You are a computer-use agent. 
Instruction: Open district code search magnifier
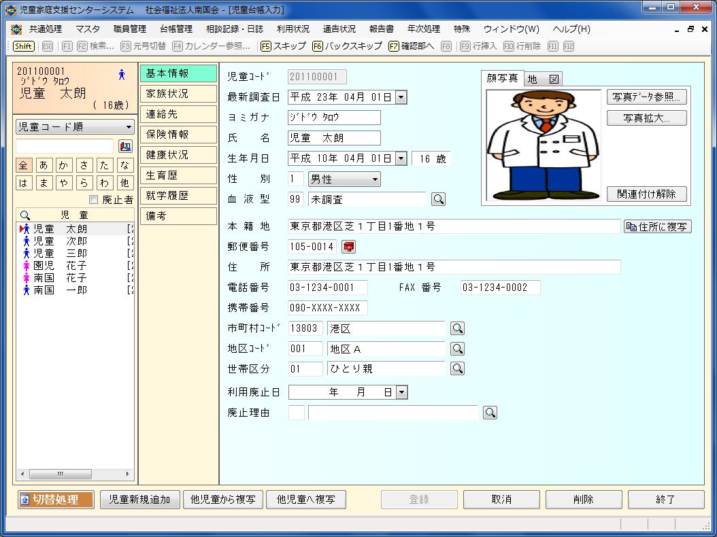458,349
